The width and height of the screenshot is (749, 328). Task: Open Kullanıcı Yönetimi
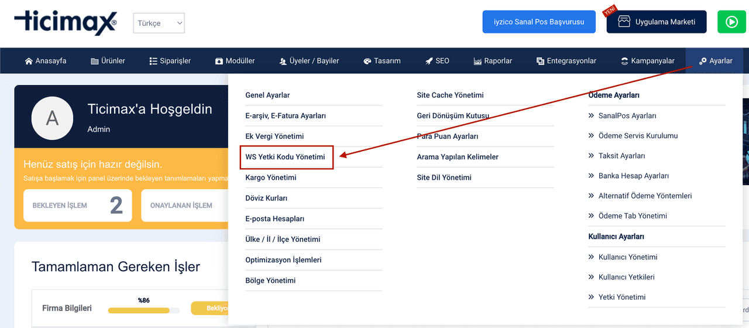[x=628, y=257]
